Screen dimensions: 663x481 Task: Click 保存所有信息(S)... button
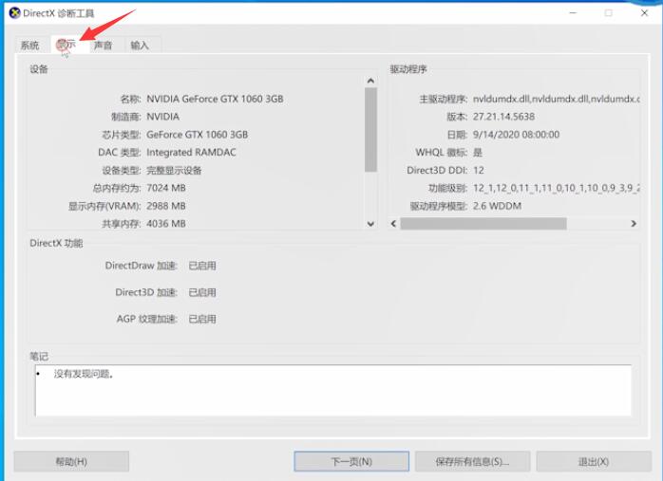click(472, 462)
